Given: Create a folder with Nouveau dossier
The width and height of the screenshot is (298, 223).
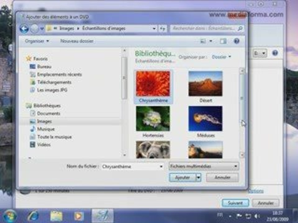Looking at the screenshot, I should [x=77, y=41].
